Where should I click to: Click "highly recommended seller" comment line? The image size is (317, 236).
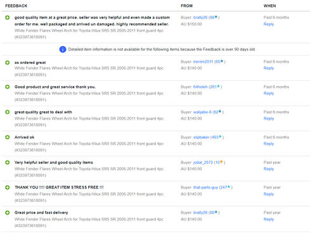(x=91, y=24)
